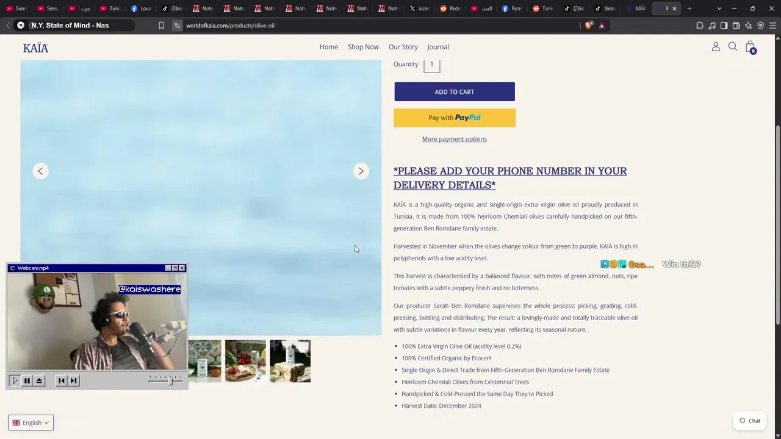
Task: Open the site search icon
Action: pyautogui.click(x=733, y=46)
